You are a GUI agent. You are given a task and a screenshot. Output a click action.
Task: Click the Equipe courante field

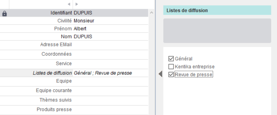click(x=110, y=91)
